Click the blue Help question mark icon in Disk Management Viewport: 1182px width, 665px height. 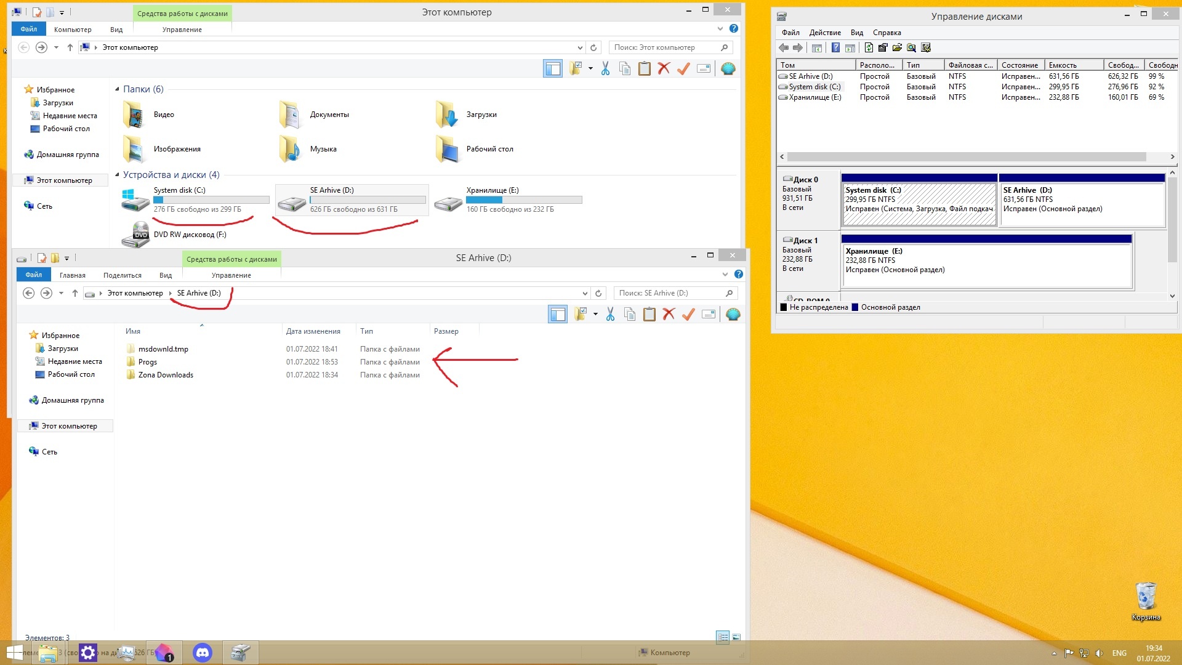coord(835,48)
